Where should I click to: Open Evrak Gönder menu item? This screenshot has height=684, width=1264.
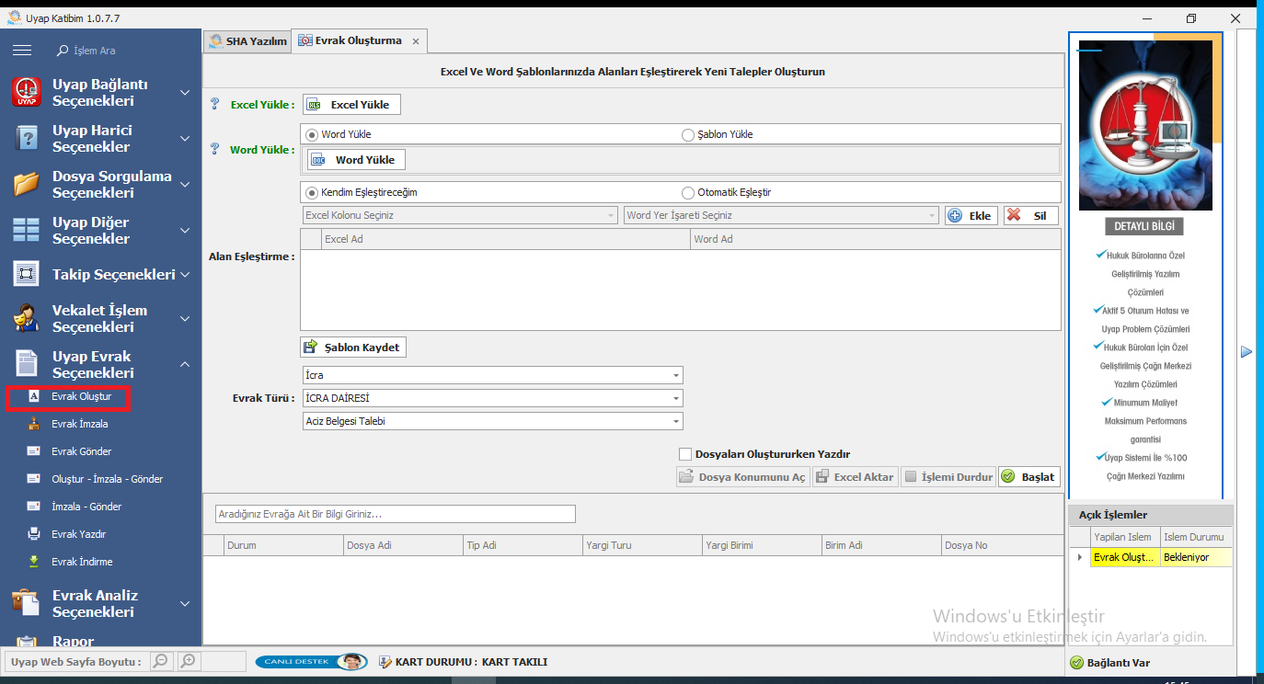(81, 451)
